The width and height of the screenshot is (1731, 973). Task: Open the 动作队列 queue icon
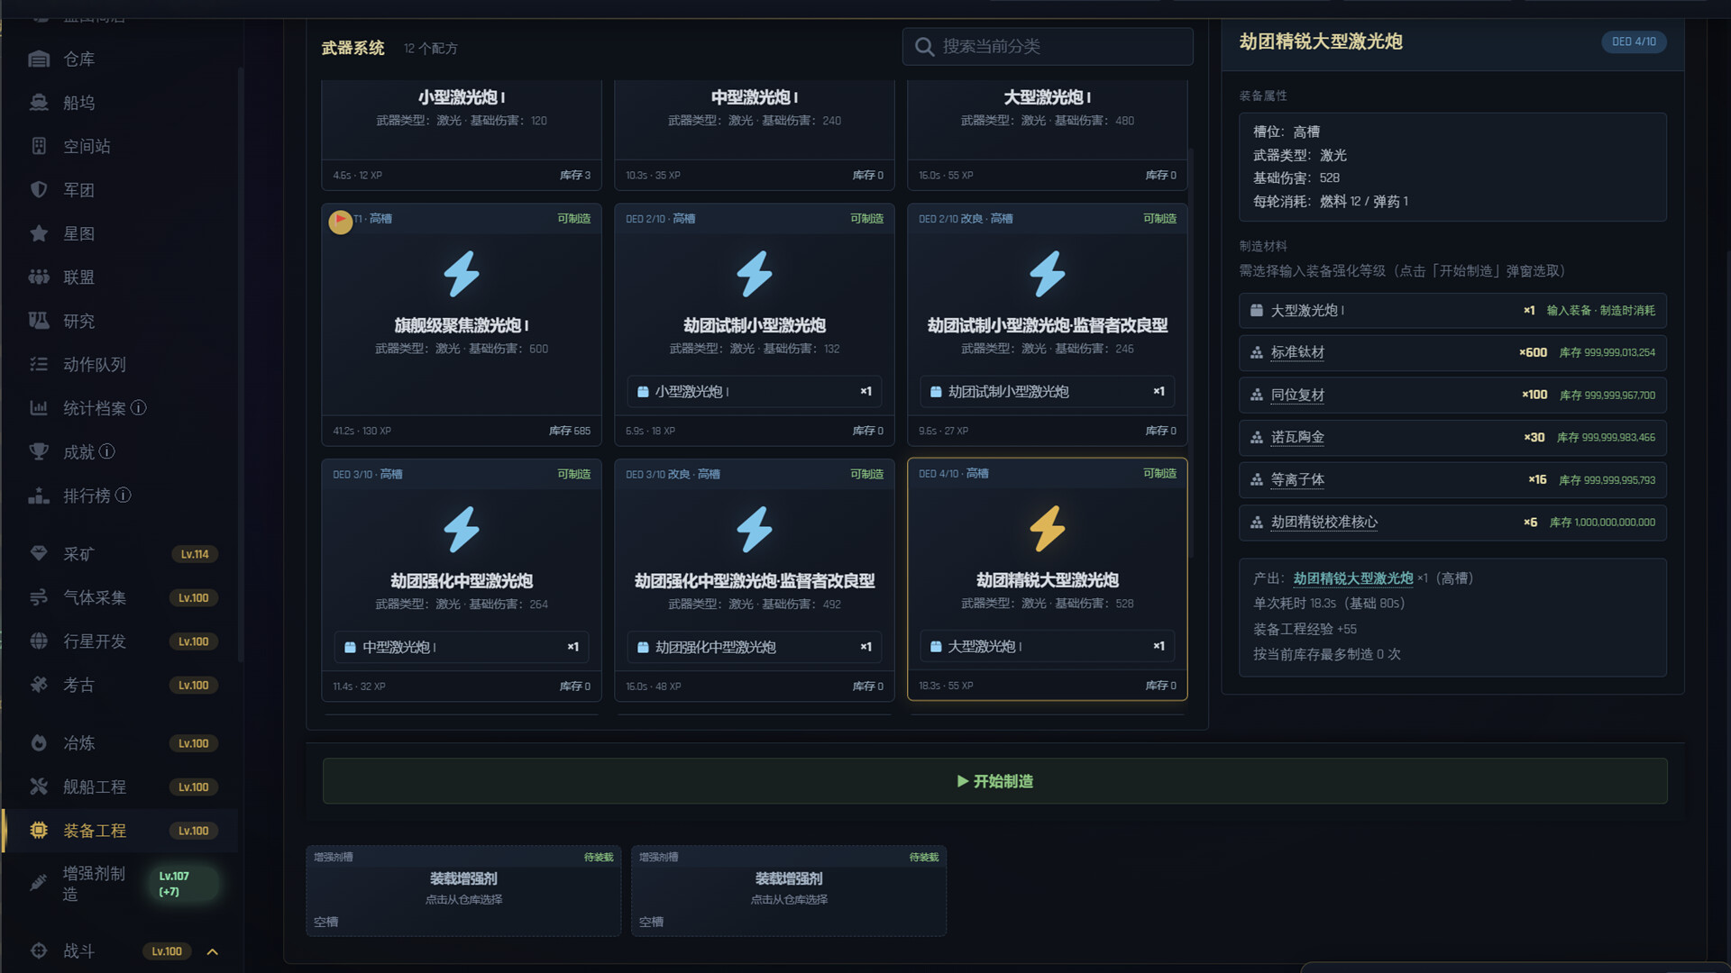[39, 365]
